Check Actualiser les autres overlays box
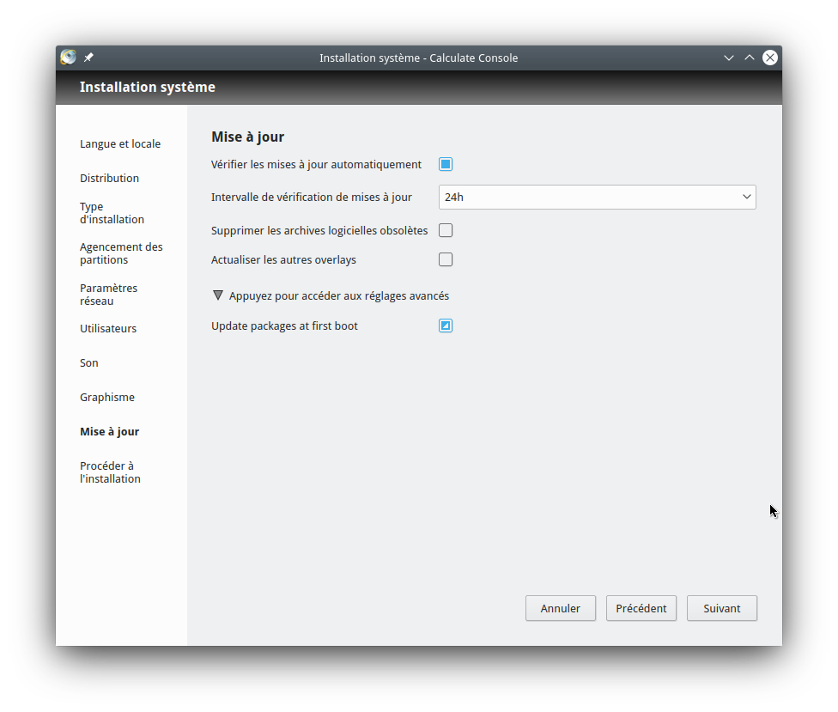This screenshot has height=712, width=838. point(446,259)
